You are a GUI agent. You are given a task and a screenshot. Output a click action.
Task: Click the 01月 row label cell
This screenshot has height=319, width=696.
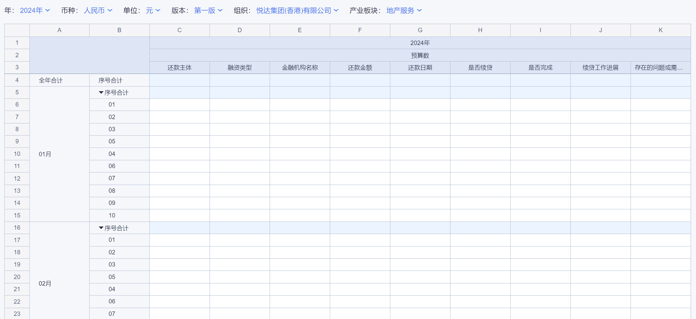[x=60, y=154]
